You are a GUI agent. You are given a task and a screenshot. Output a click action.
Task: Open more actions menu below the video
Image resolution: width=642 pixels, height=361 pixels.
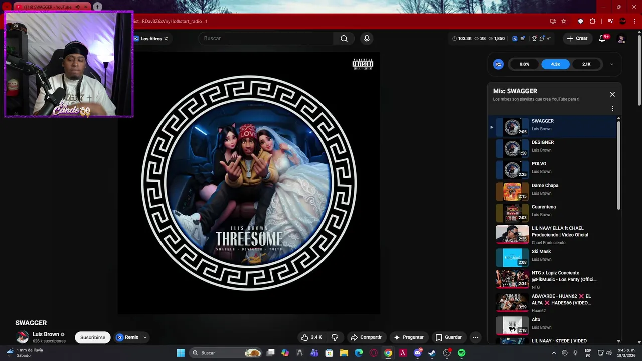[475, 337]
